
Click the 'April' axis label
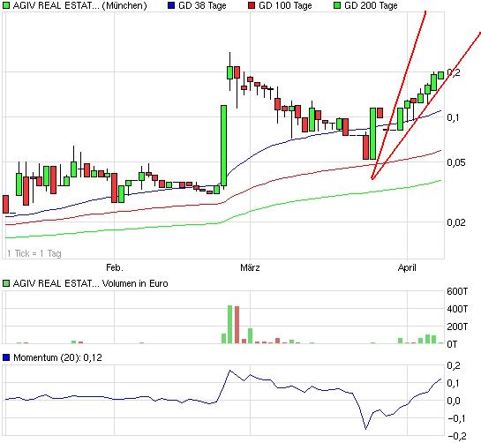tap(407, 267)
